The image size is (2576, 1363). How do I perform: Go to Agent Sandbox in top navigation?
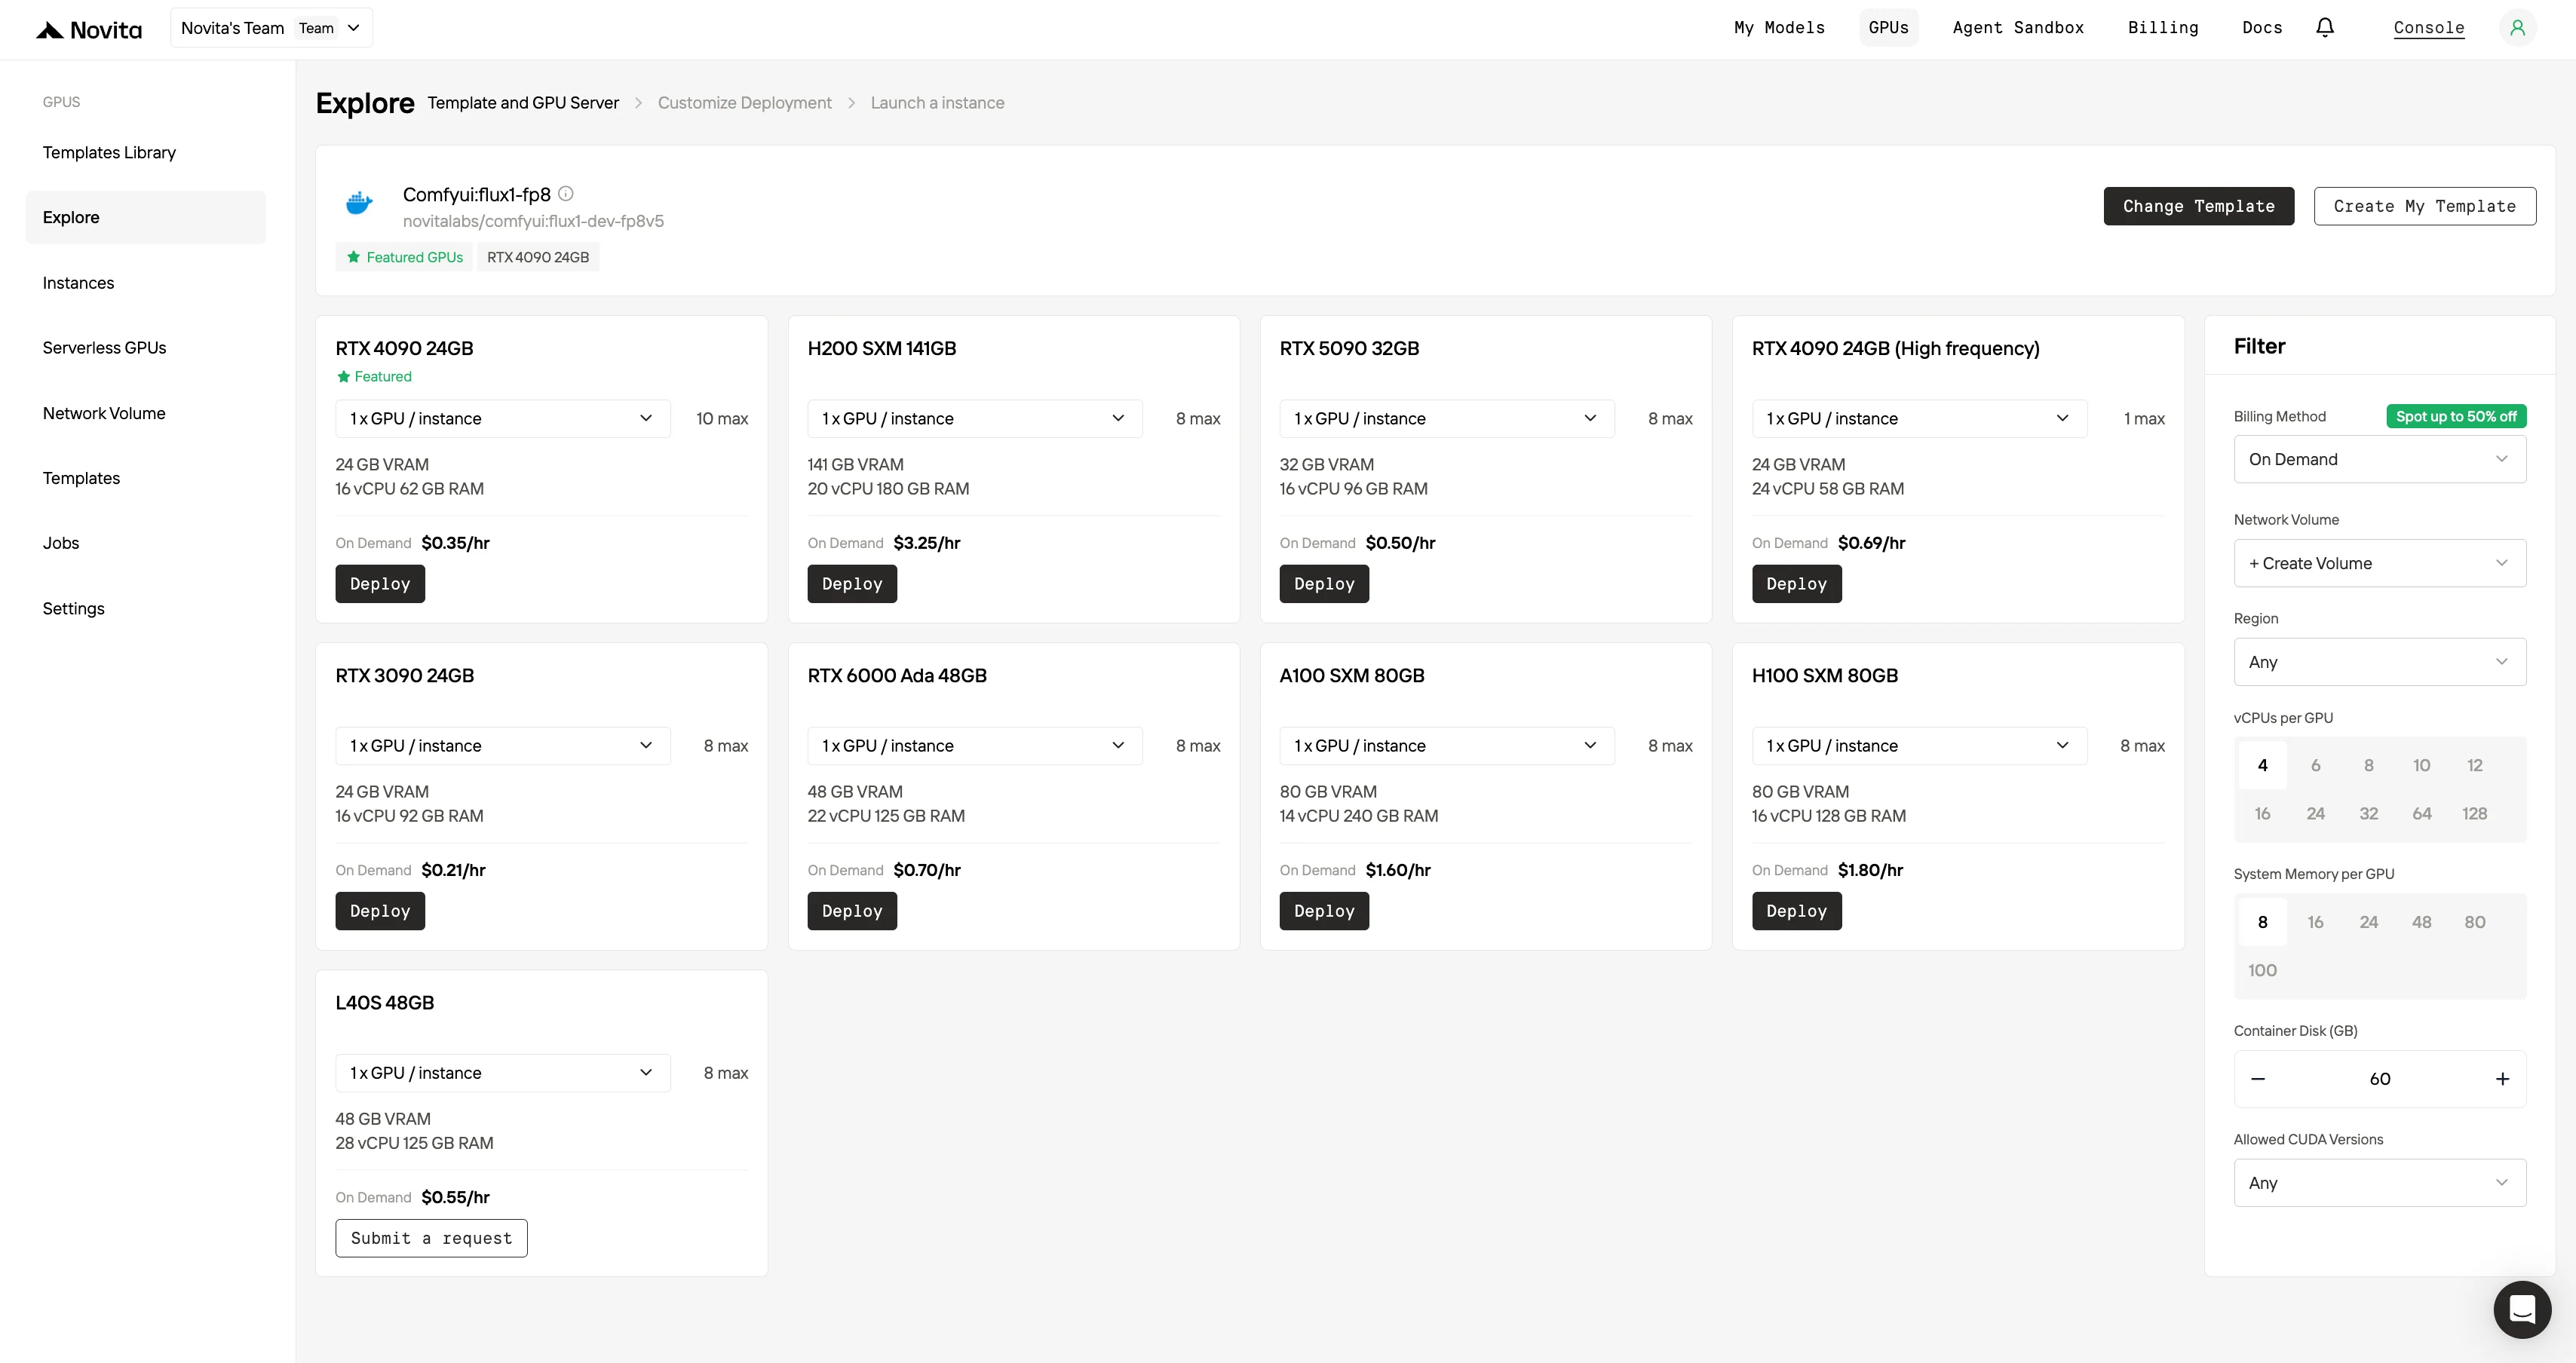tap(2018, 28)
